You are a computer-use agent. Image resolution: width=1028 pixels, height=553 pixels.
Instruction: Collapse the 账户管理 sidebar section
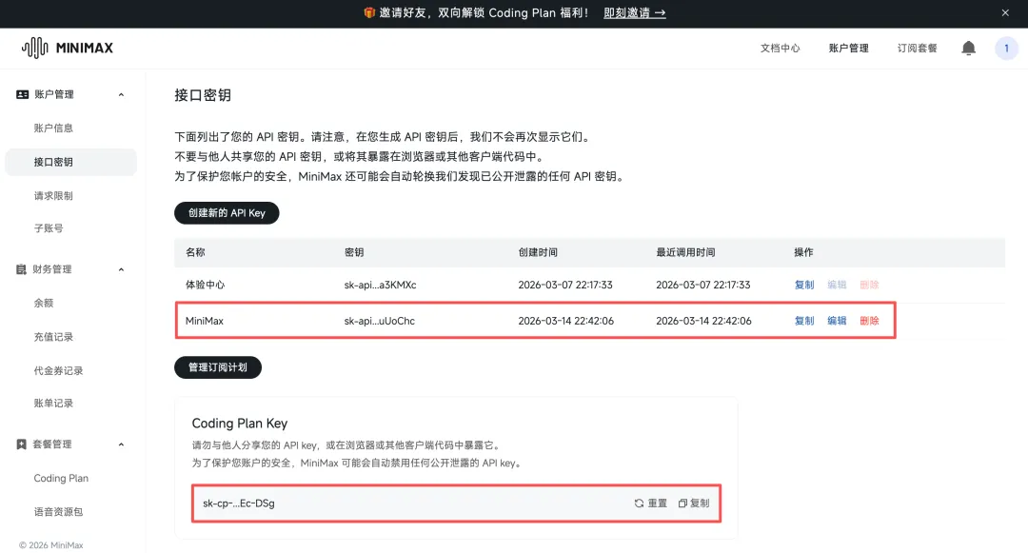tap(121, 94)
